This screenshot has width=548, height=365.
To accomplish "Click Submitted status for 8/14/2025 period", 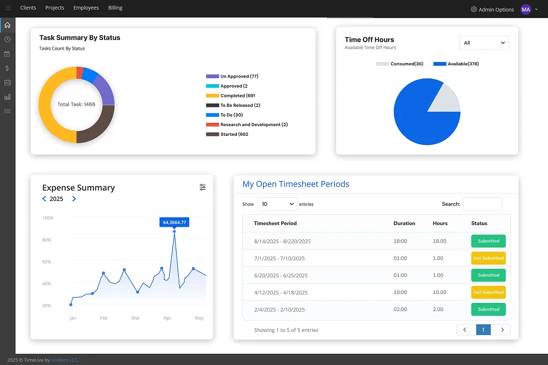I will pos(488,241).
